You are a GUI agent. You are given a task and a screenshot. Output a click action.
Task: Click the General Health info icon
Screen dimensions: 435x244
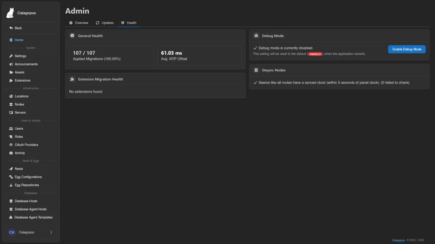point(72,36)
